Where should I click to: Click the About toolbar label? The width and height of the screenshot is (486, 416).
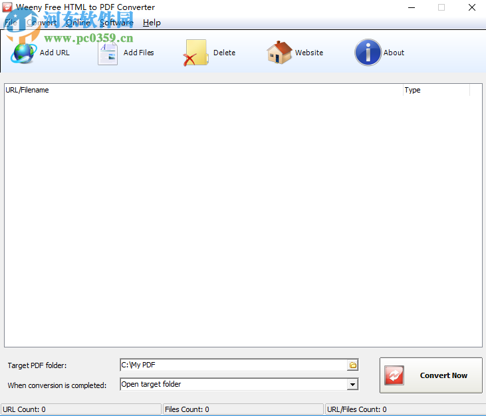(x=394, y=53)
